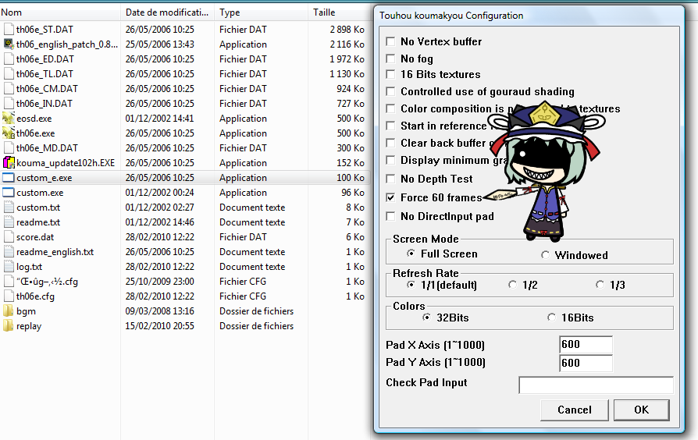Image resolution: width=698 pixels, height=440 pixels.
Task: Select Windowed screen mode
Action: [x=545, y=255]
